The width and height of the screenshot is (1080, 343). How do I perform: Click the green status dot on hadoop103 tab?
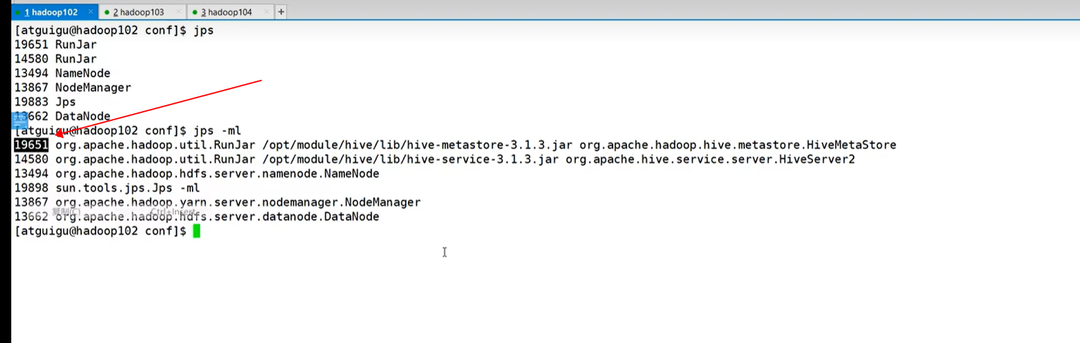107,12
